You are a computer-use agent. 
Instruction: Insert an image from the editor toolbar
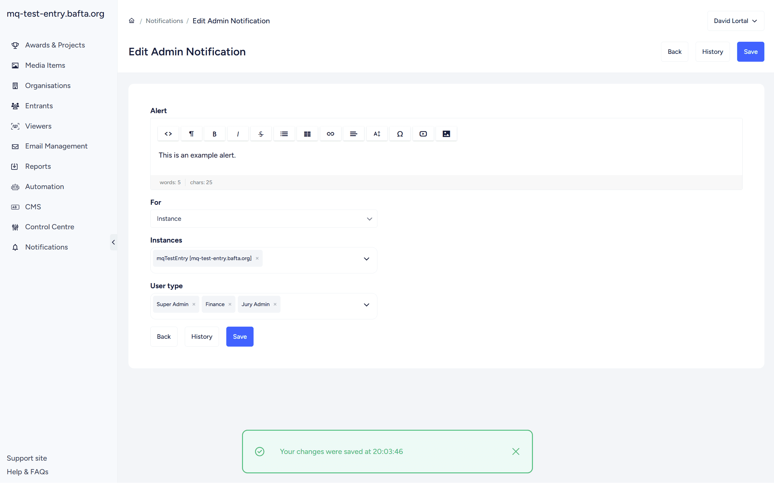pyautogui.click(x=446, y=134)
